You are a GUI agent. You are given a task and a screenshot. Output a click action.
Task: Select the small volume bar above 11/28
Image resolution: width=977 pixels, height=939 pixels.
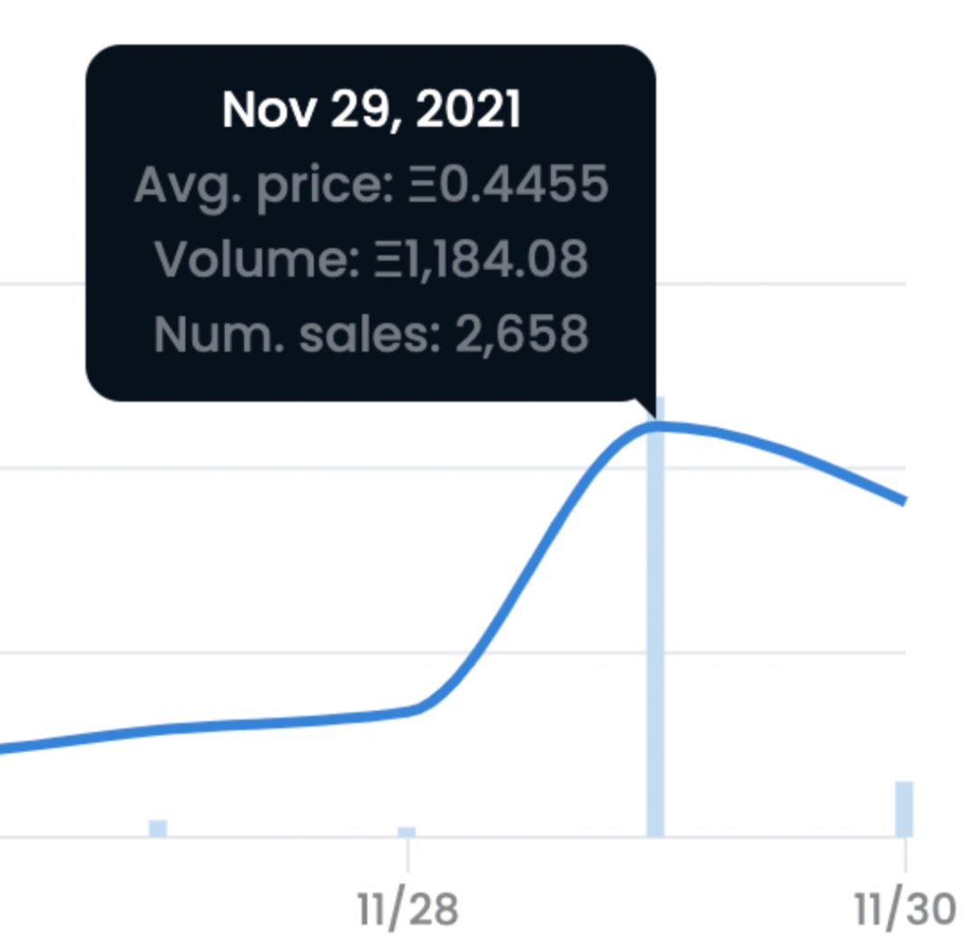click(x=407, y=832)
